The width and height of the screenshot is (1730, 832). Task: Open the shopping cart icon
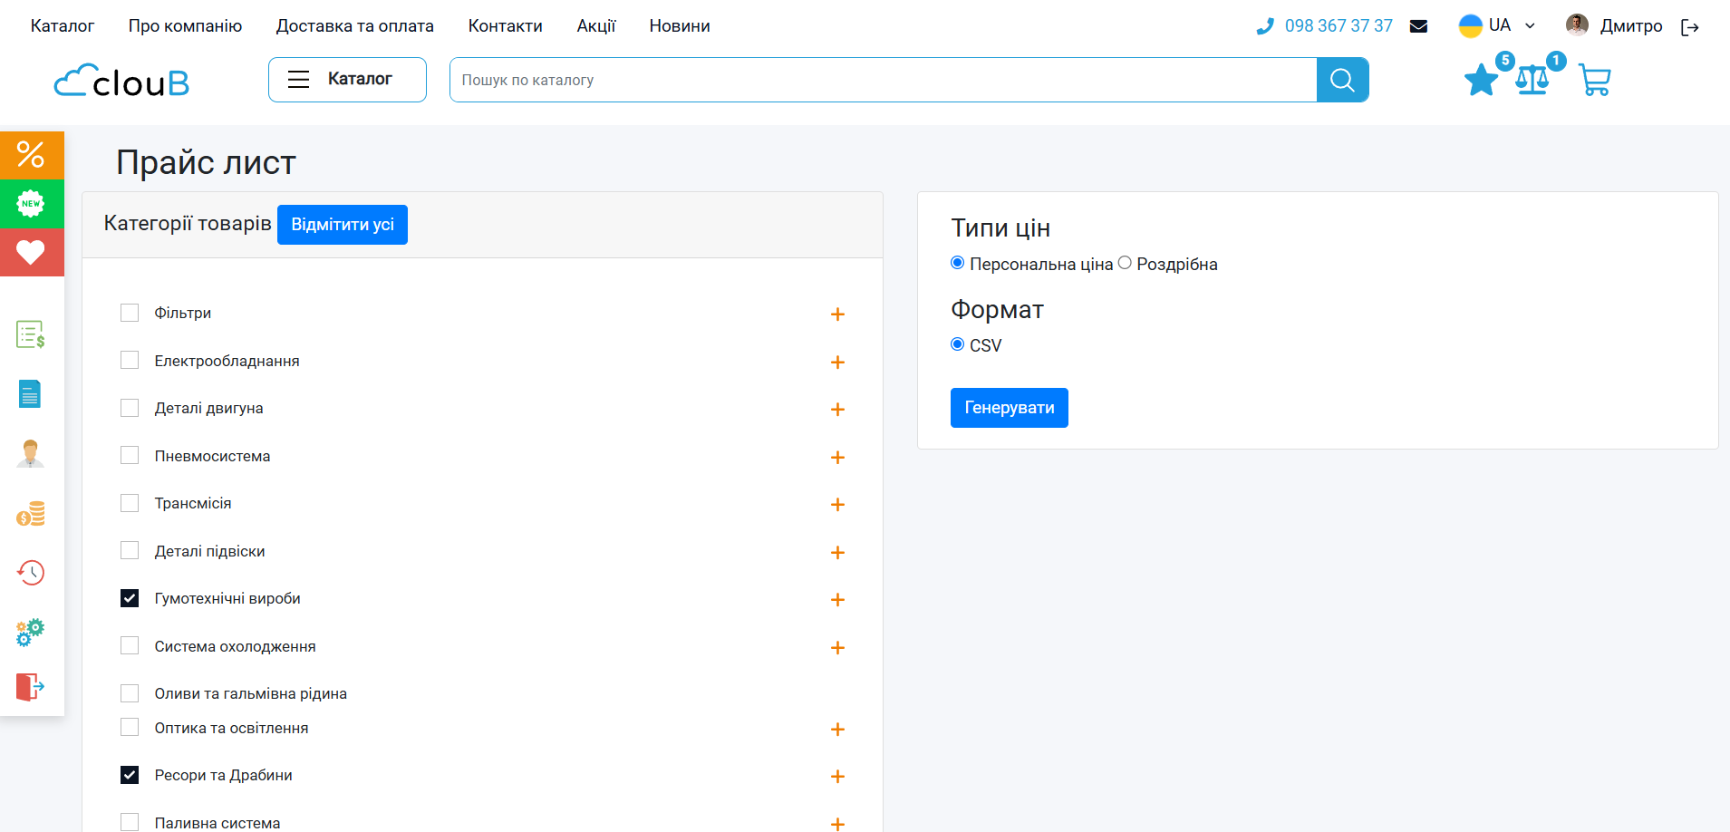pyautogui.click(x=1594, y=80)
